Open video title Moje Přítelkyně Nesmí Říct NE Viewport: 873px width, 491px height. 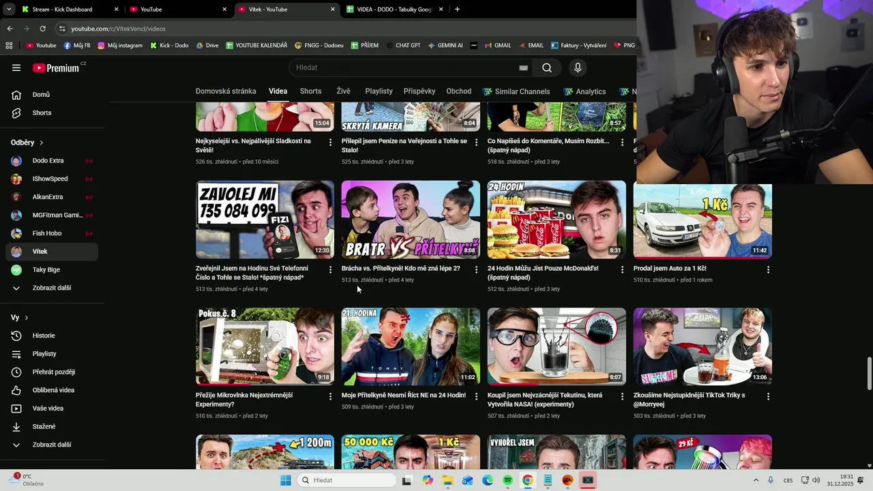pyautogui.click(x=404, y=396)
